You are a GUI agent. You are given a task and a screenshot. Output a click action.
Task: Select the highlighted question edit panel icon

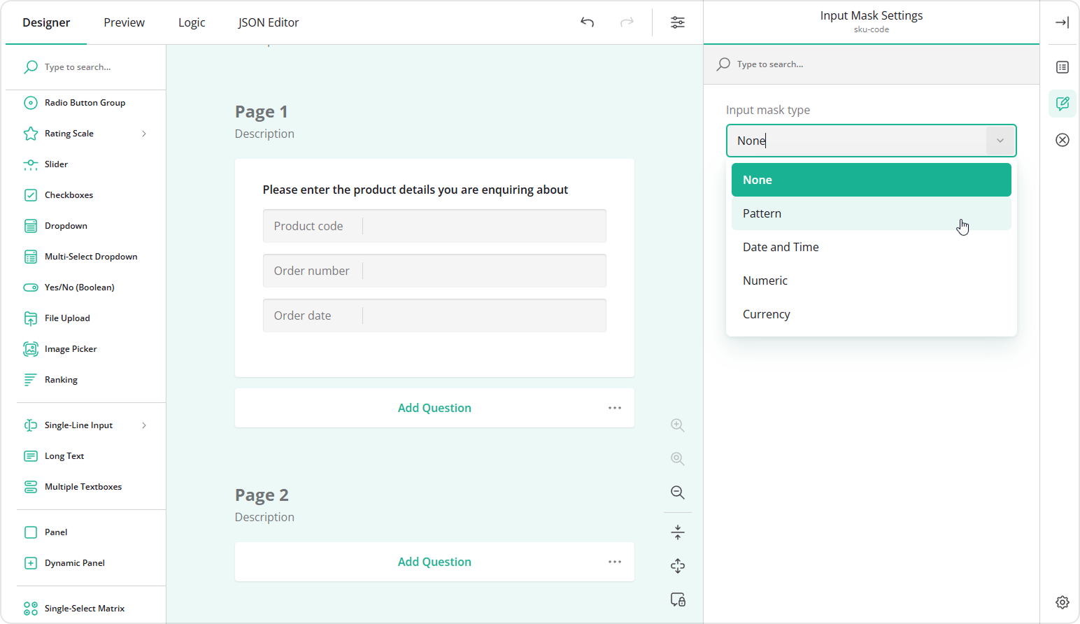click(x=1062, y=104)
